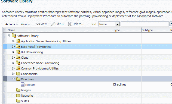The image size is (172, 104).
Task: Select Application Server Provisioning Utilities row
Action: (87, 41)
